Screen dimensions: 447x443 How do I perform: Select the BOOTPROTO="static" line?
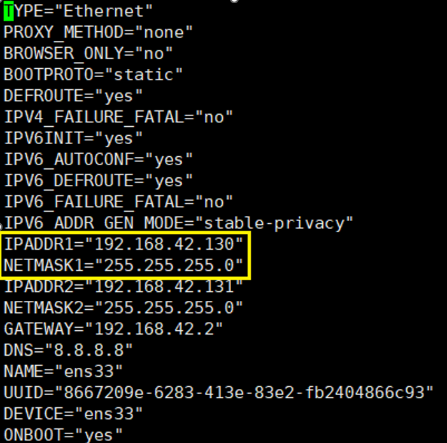(93, 75)
